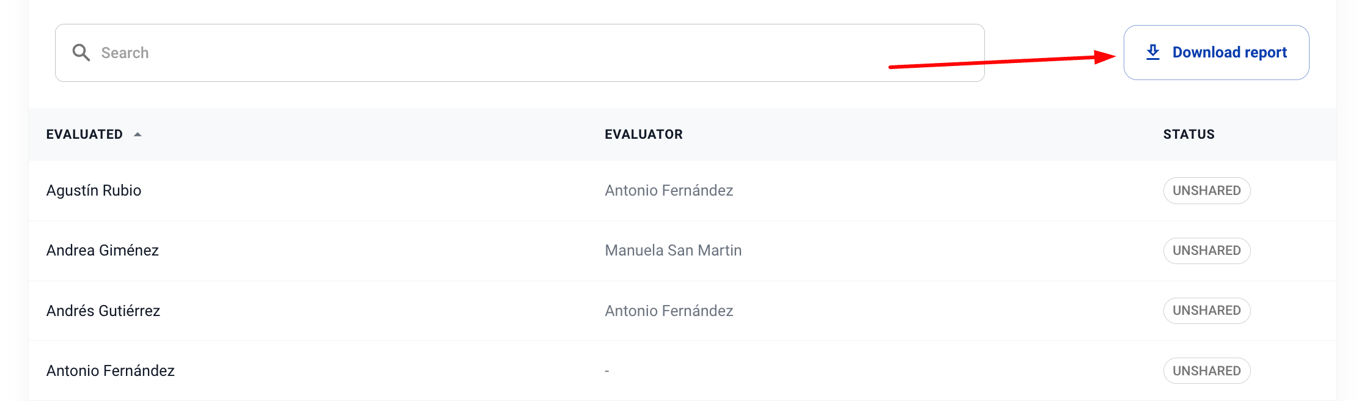Click the magnifying glass search icon
Viewport: 1367px width, 401px height.
[81, 53]
